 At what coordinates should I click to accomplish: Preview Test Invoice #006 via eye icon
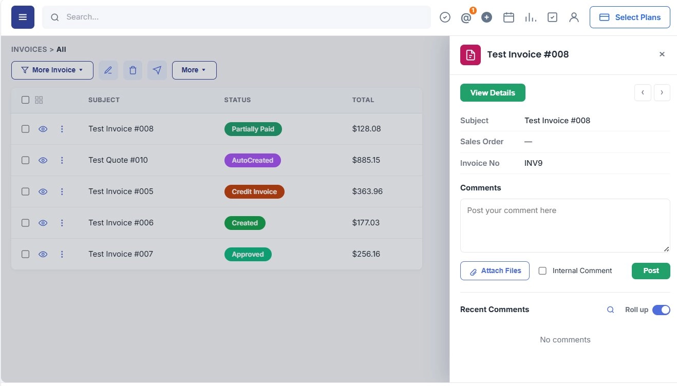coord(43,223)
